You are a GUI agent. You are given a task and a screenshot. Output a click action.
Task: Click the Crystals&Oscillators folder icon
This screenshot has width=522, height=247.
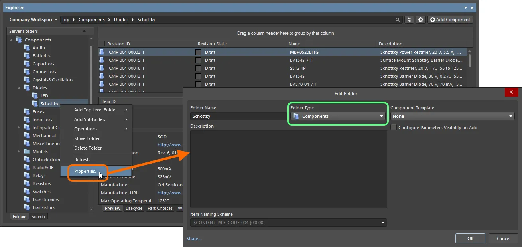pos(27,79)
